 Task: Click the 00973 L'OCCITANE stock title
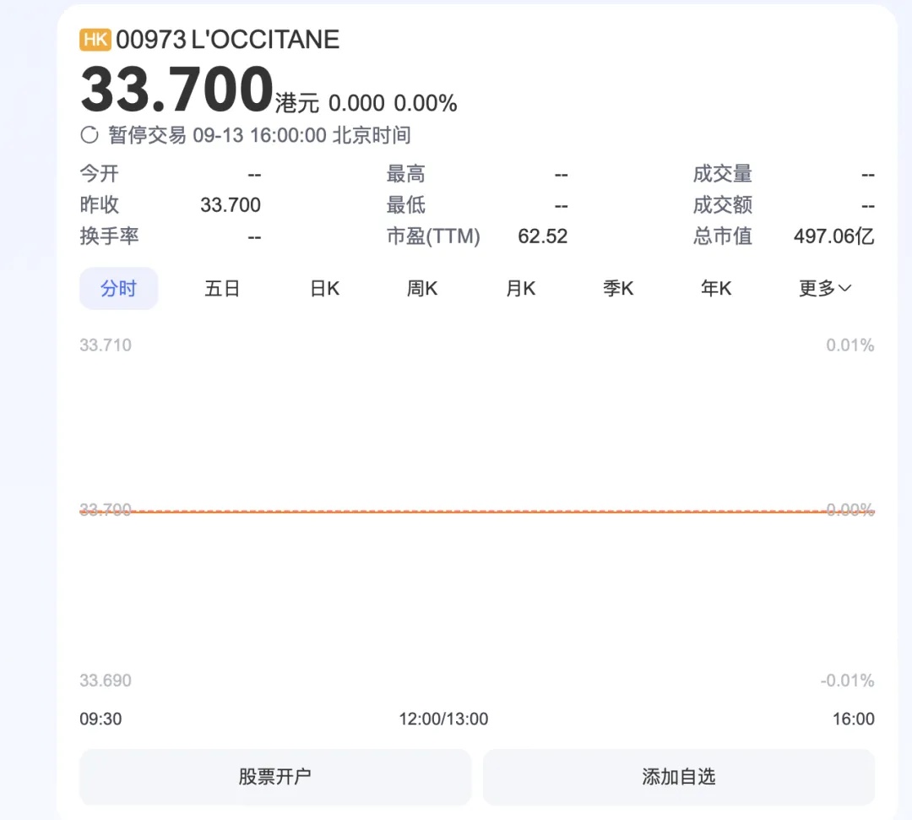click(227, 40)
